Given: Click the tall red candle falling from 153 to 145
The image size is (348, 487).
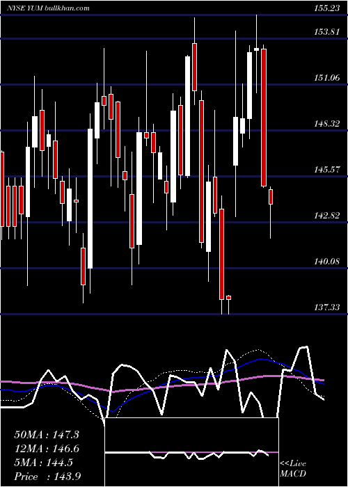Looking at the screenshot, I should tap(264, 118).
